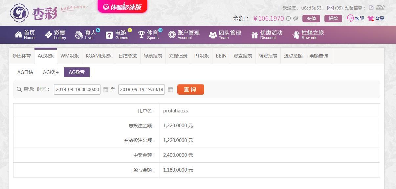
Task: Switch to the BBIN tab
Action: click(x=221, y=56)
